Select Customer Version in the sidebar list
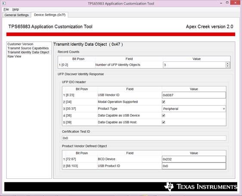The height and width of the screenshot is (196, 242). click(x=20, y=44)
